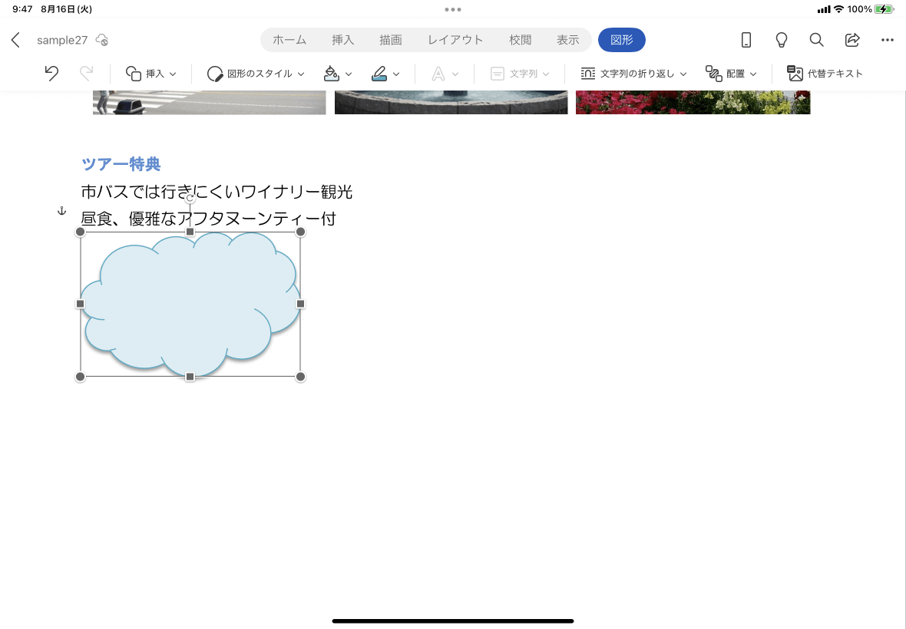Image resolution: width=906 pixels, height=629 pixels.
Task: Tap the line 市バスでは行きにくいワイナリー観光
Action: coord(217,192)
